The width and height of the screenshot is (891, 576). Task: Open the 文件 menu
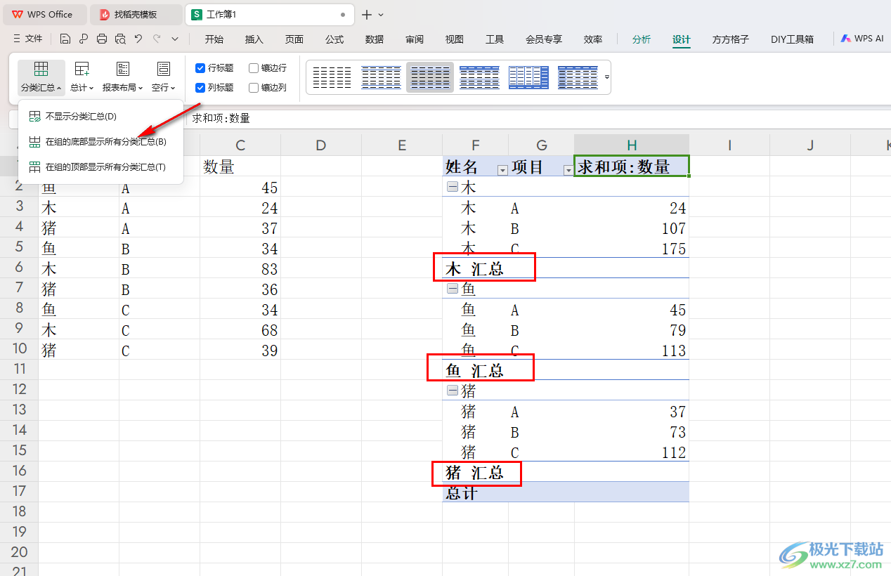click(x=28, y=39)
